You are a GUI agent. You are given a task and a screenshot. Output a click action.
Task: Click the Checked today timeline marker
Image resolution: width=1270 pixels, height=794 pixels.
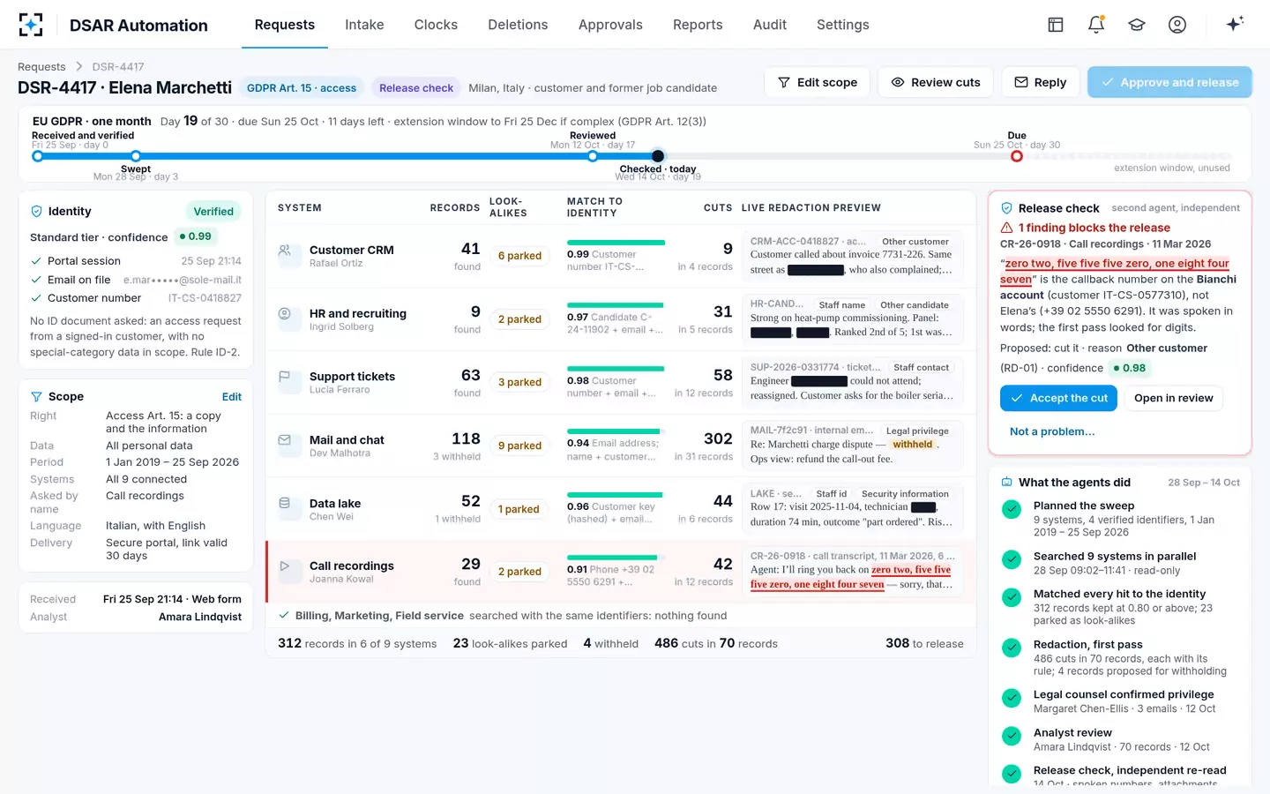point(658,156)
